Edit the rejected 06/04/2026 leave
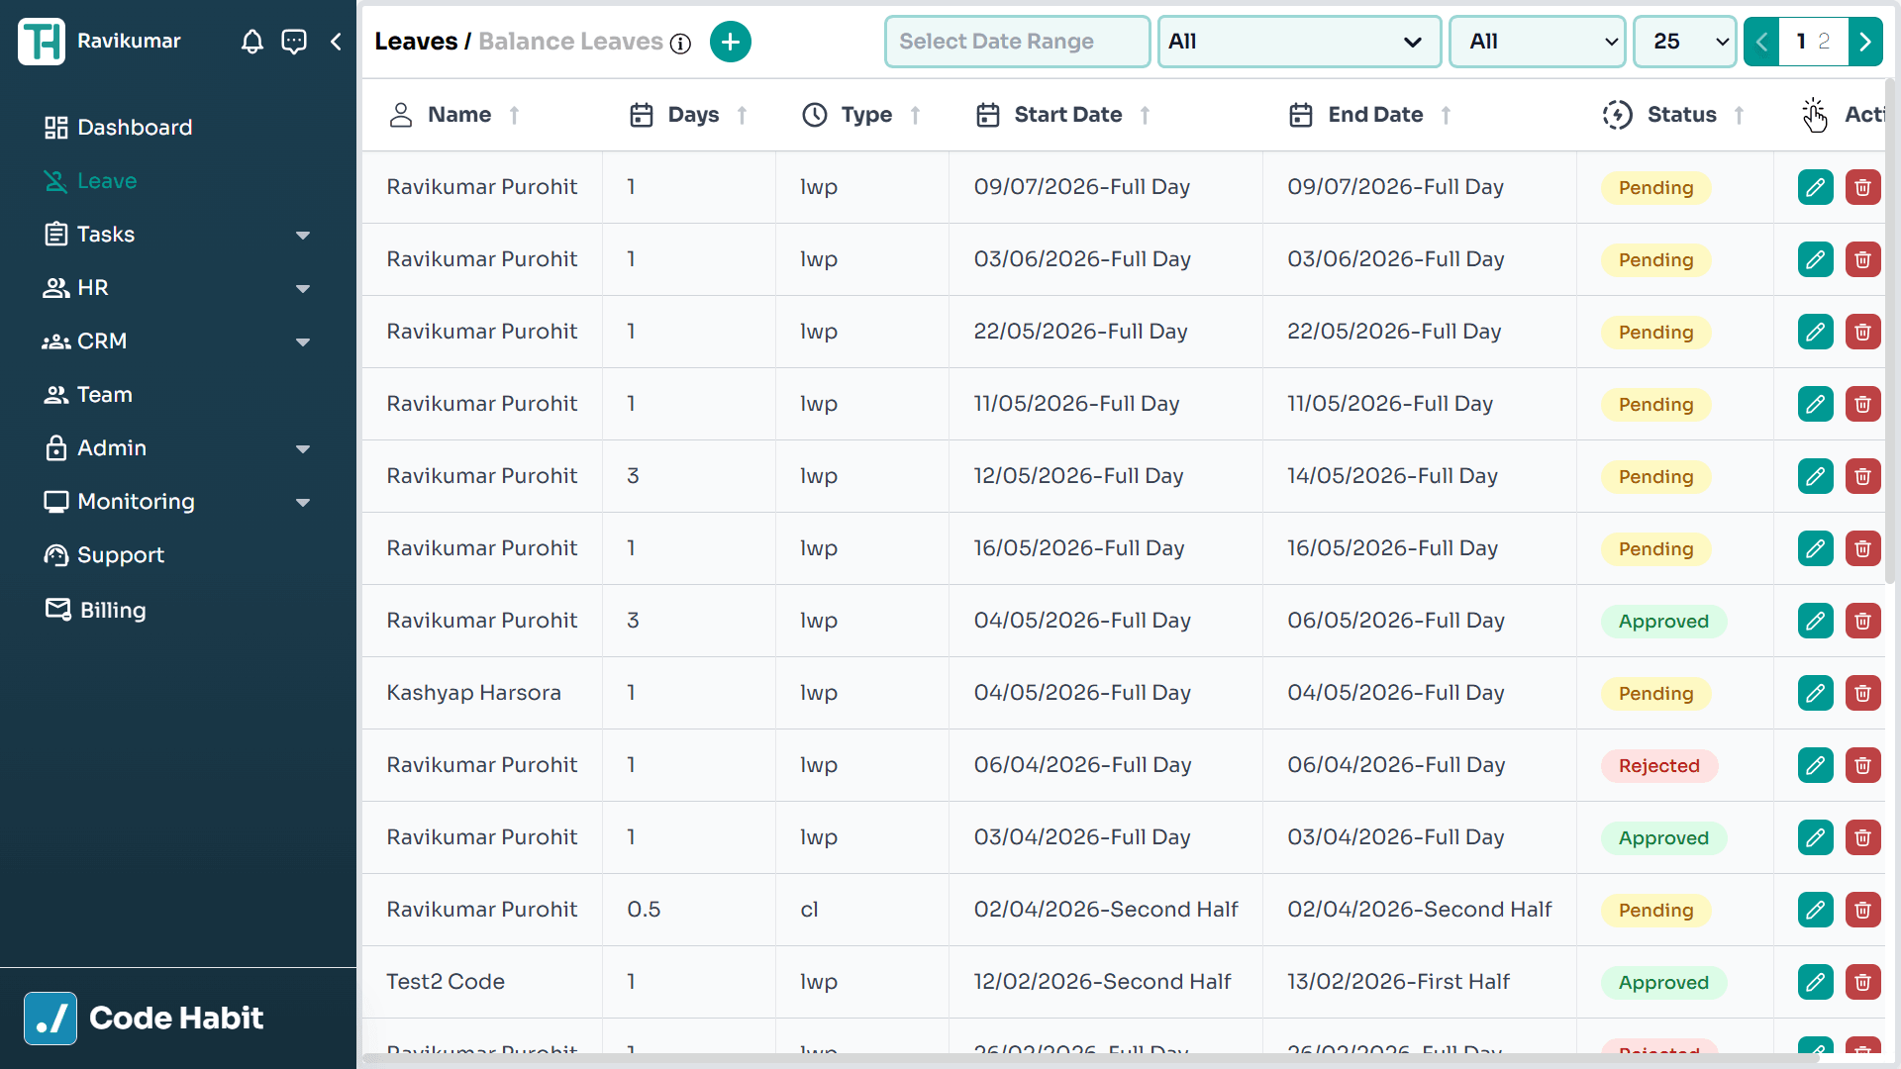Screen dimensions: 1901x1069 (x=1816, y=765)
